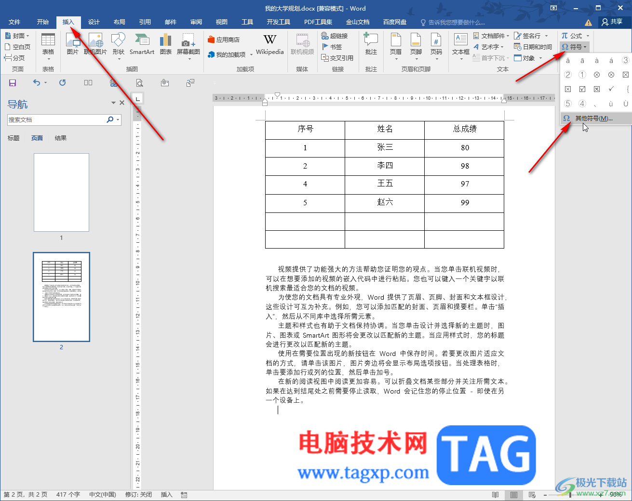The height and width of the screenshot is (501, 632).
Task: Add a comment (批注)
Action: click(371, 44)
